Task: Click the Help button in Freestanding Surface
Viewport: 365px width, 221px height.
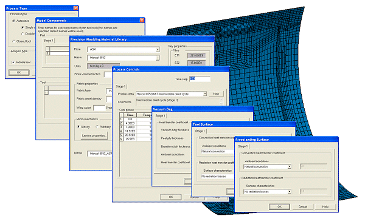Action: tap(325, 206)
